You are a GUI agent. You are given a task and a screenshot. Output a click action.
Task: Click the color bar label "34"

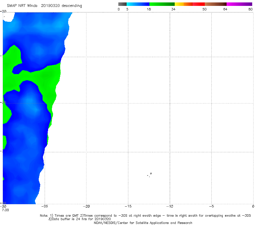[173, 9]
